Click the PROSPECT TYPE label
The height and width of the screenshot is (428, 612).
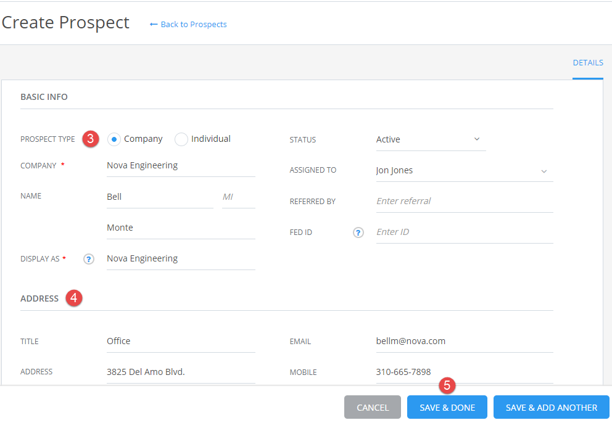coord(48,139)
